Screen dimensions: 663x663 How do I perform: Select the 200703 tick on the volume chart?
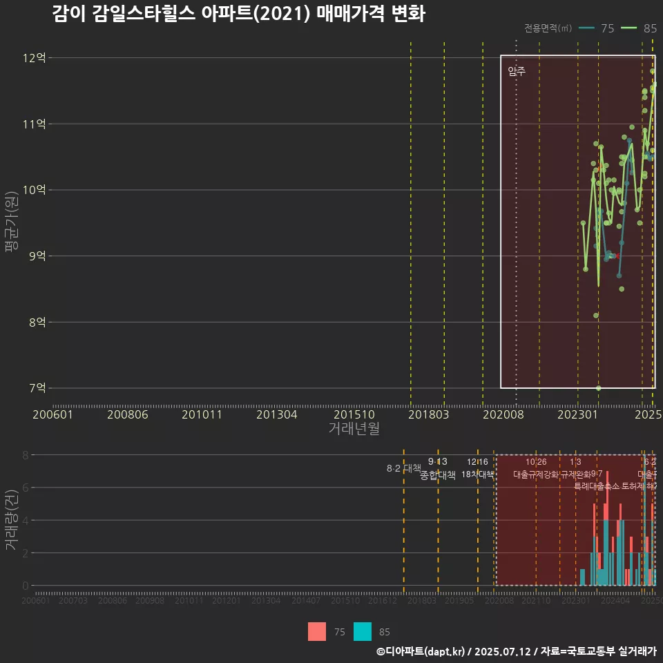click(73, 601)
